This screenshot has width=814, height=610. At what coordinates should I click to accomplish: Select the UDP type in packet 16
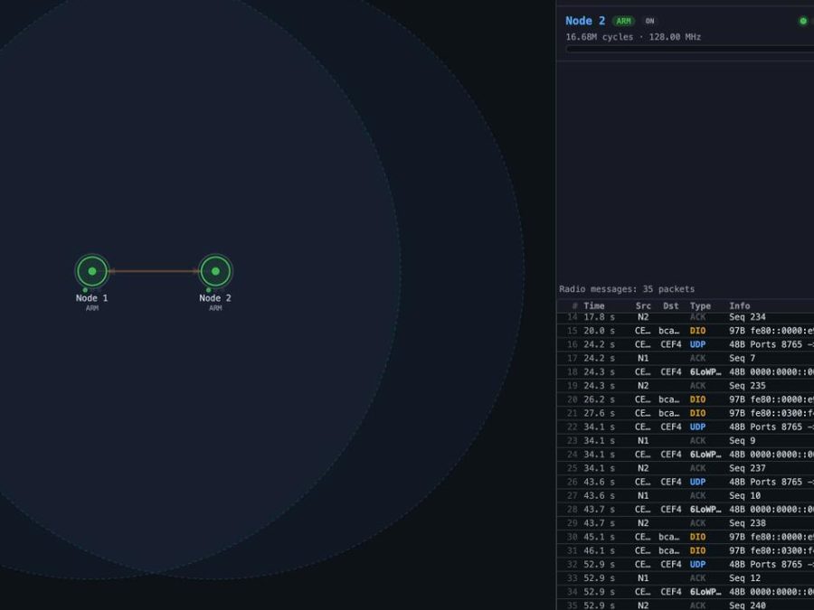coord(697,344)
